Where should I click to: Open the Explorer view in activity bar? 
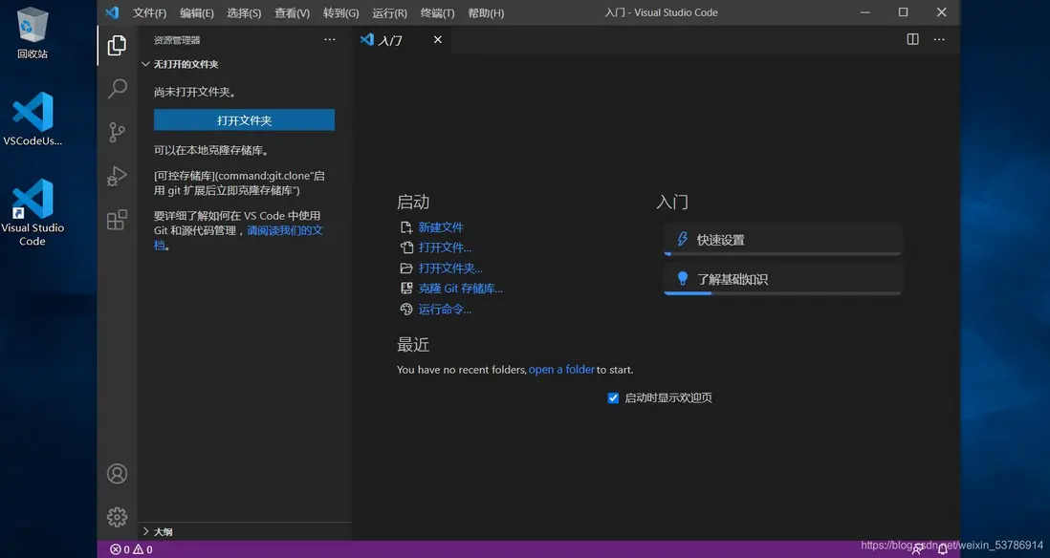pyautogui.click(x=117, y=46)
